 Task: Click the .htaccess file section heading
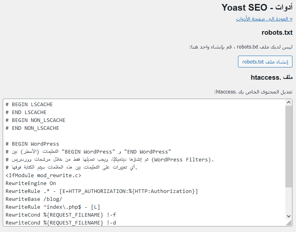coord(272,77)
